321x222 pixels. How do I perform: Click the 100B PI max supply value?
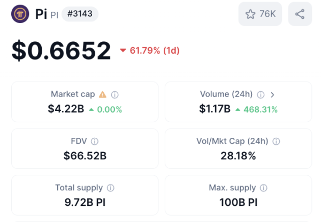pyautogui.click(x=238, y=203)
